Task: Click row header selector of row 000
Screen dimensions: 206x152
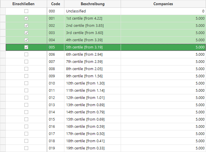Action: coord(3,11)
